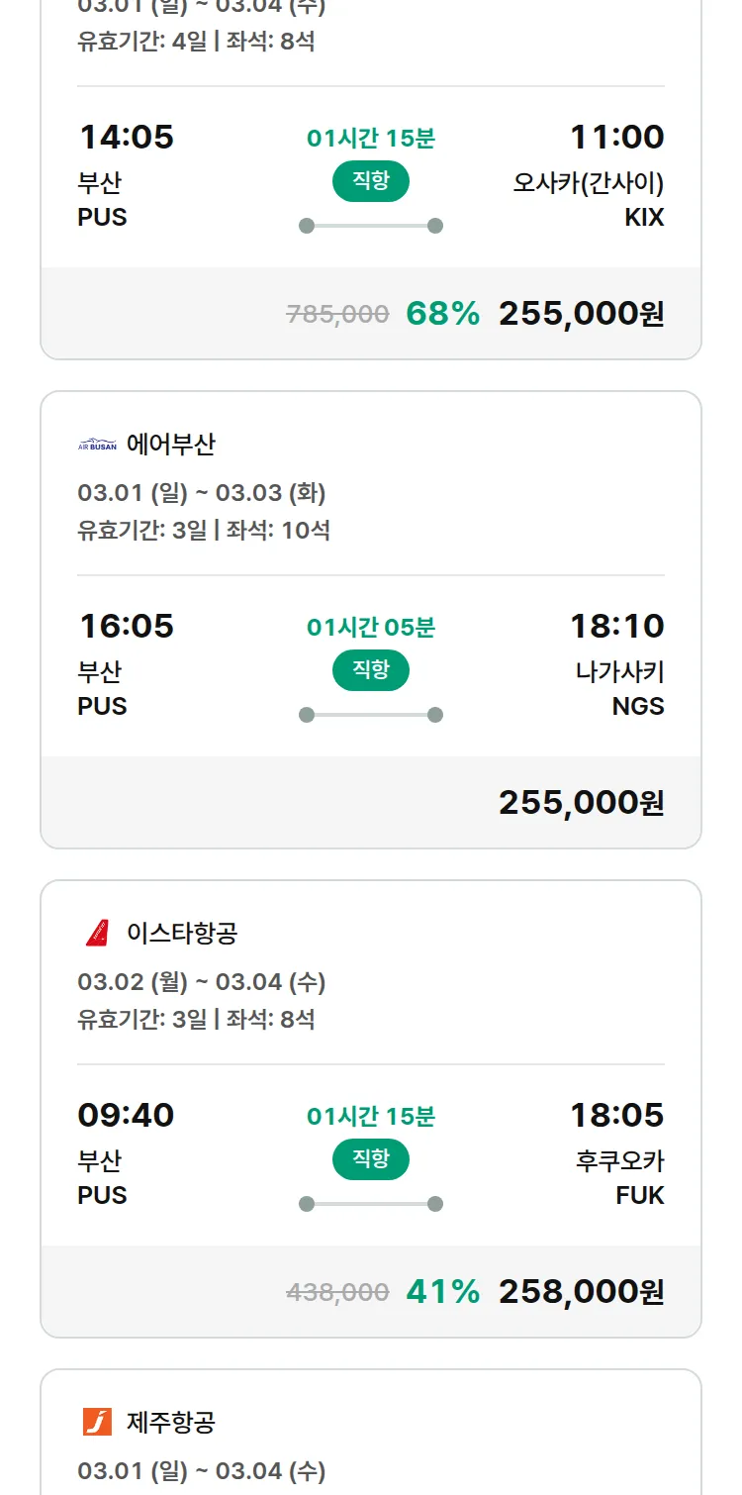Click the Air Busan airline logo
742x1495 pixels.
click(97, 446)
